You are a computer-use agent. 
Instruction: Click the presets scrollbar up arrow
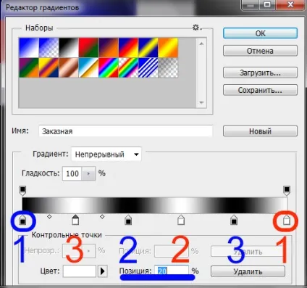click(x=201, y=44)
